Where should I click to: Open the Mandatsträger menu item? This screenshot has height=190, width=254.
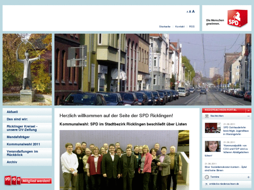(27, 137)
